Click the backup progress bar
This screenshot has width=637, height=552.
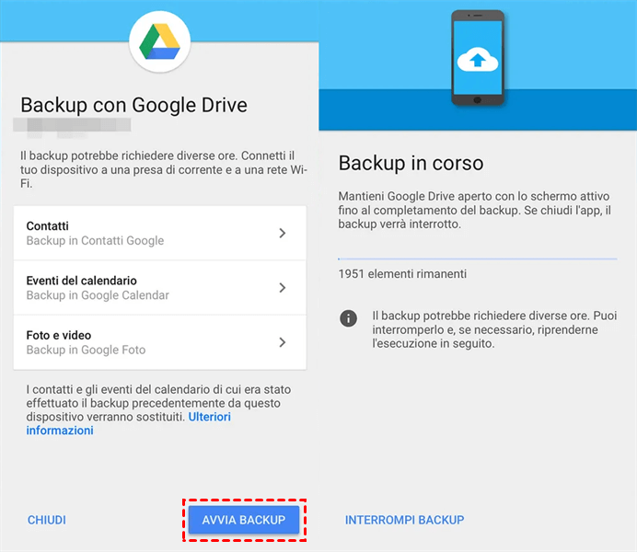pos(477,259)
